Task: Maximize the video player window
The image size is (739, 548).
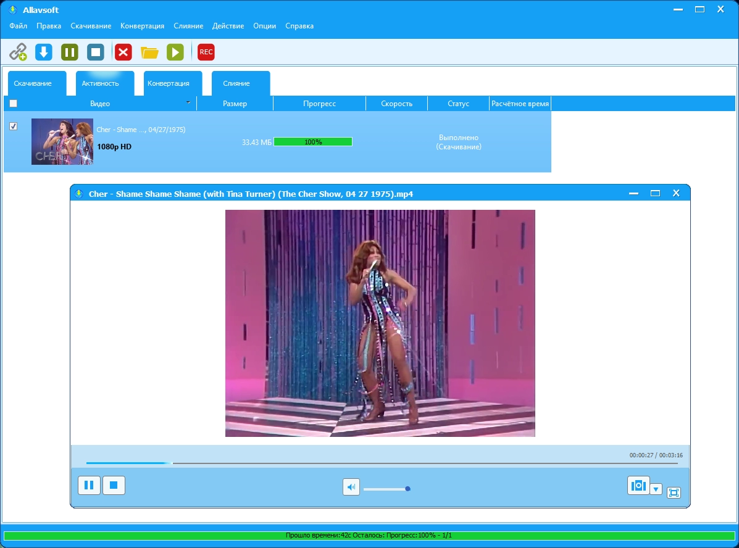Action: click(x=655, y=193)
